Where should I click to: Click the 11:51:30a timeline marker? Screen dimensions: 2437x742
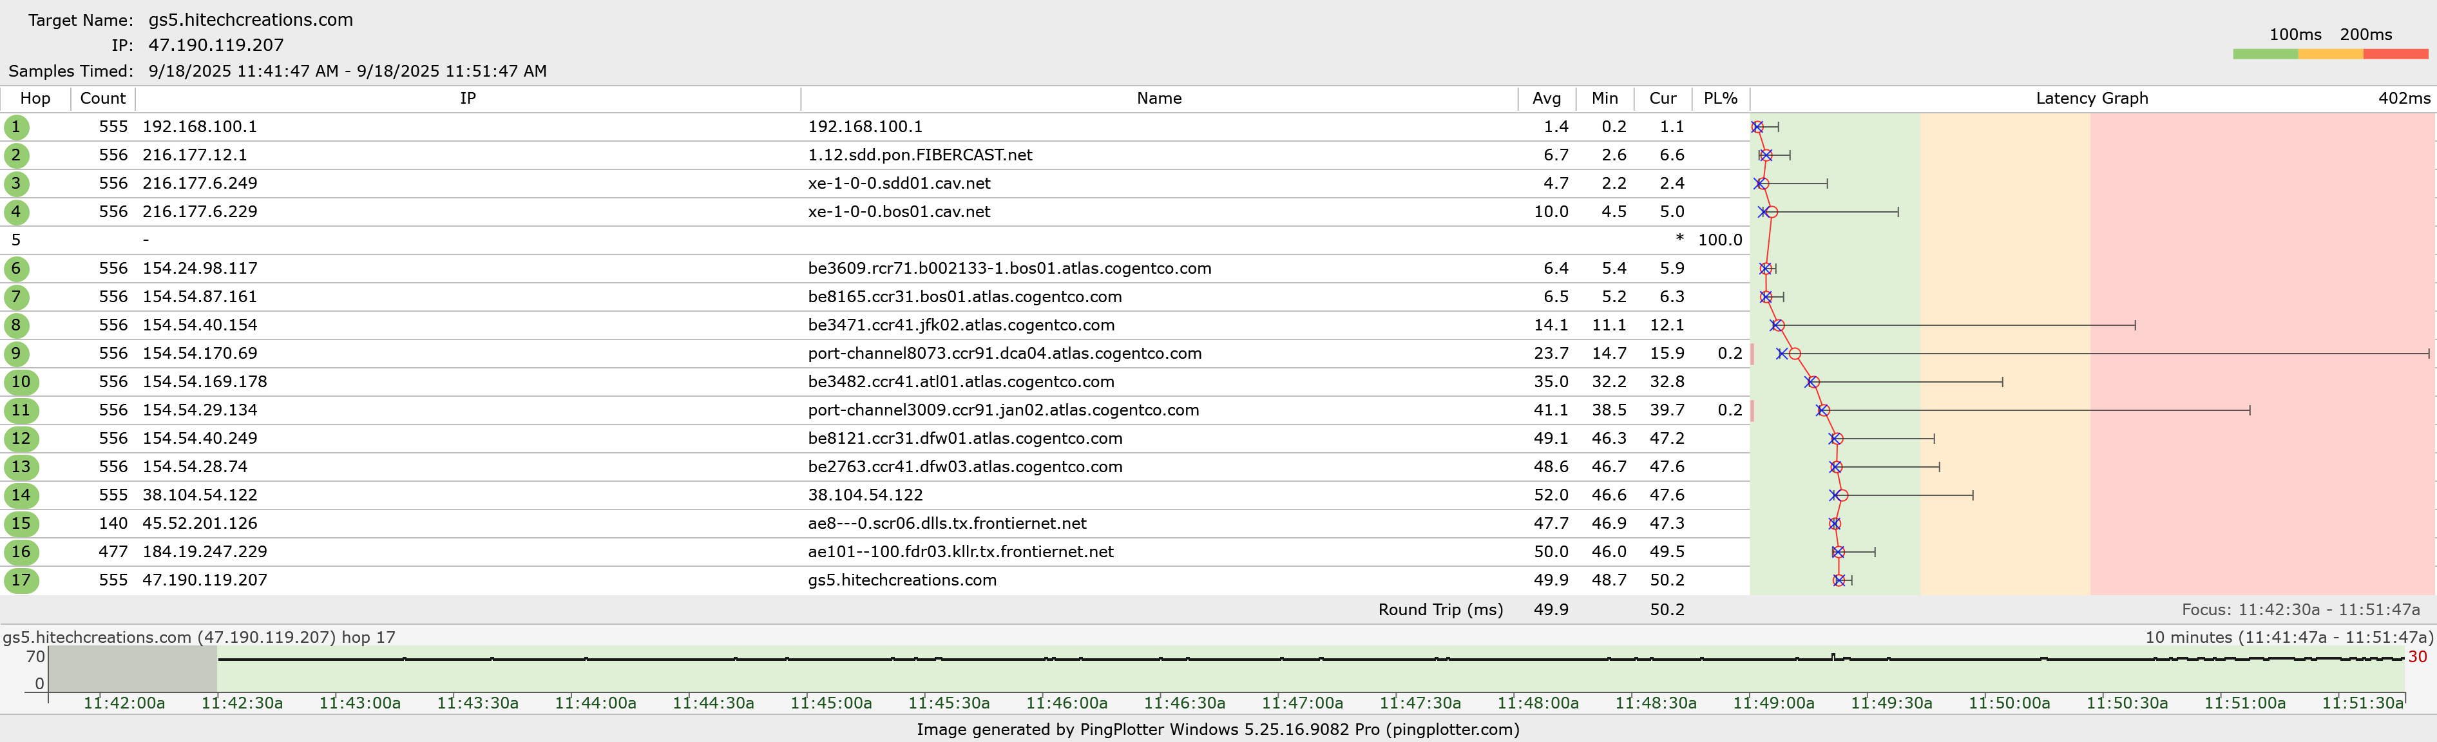(2362, 703)
